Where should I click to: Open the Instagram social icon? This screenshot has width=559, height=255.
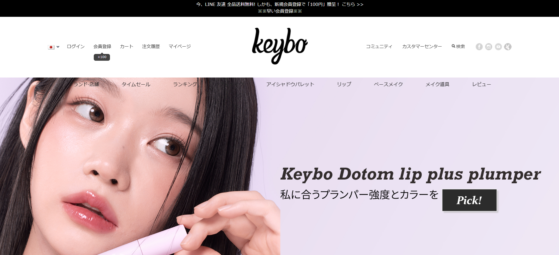(x=489, y=47)
